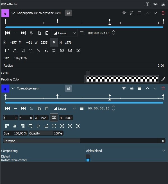Step the Трансформация timecode down
This screenshot has height=184, width=168.
tap(113, 110)
